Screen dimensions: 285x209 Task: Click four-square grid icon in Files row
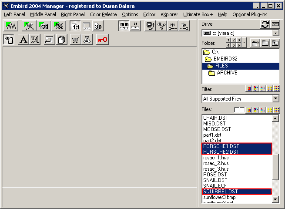click(x=270, y=110)
